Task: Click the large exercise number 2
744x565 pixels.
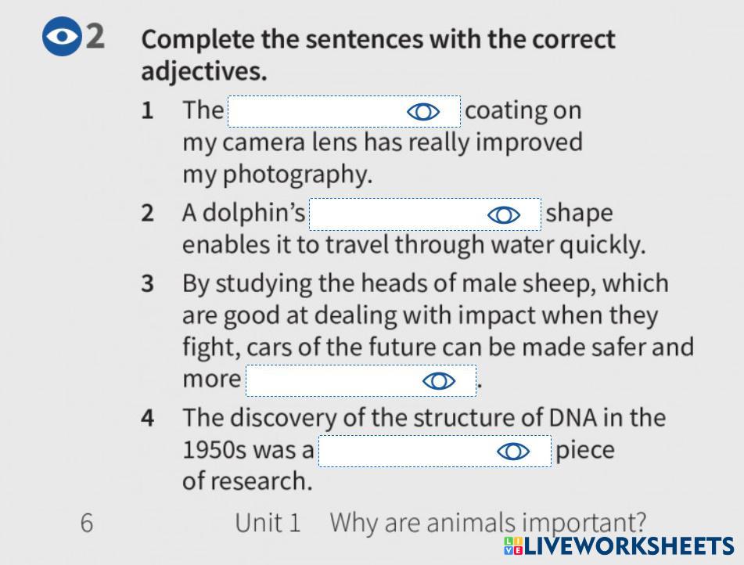Action: click(95, 37)
